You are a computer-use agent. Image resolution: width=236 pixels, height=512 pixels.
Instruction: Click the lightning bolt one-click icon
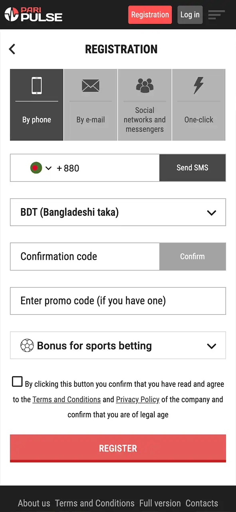tap(198, 84)
